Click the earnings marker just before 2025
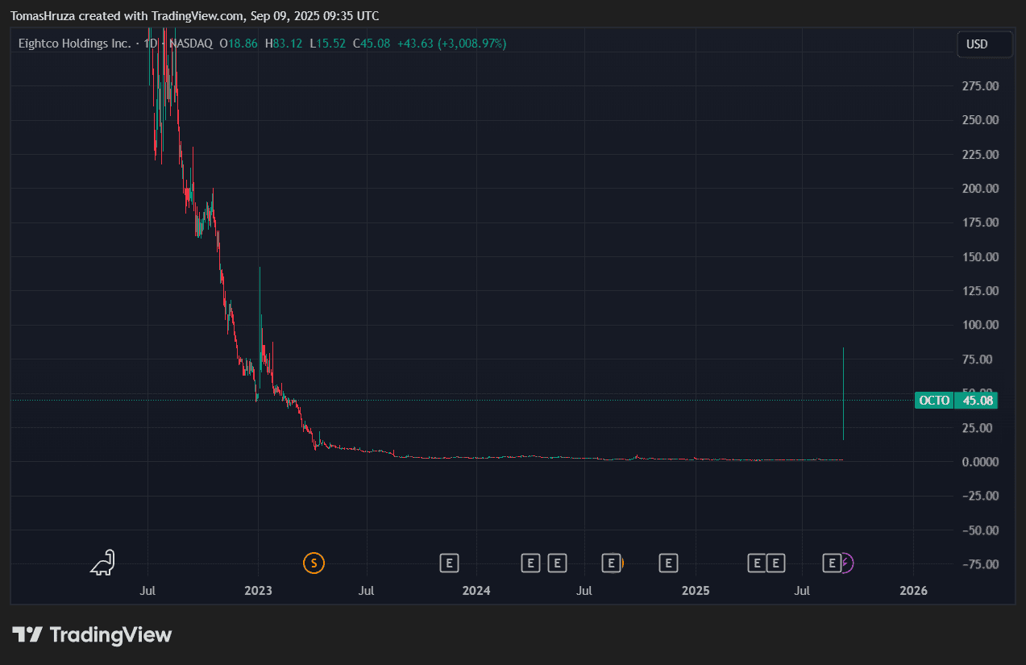This screenshot has height=665, width=1026. [x=667, y=563]
